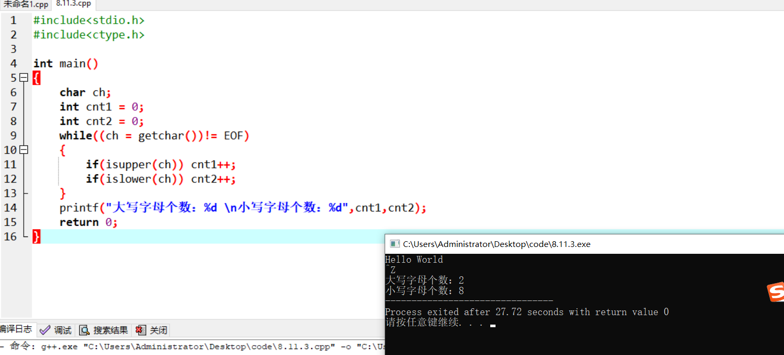Click the 'char ch;' declaration

(x=85, y=92)
